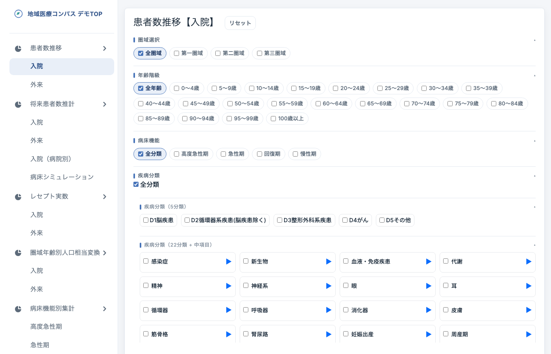Viewport: 551px width, 354px height.
Task: Tick the 0〜4歳 age checkbox
Action: pos(177,88)
